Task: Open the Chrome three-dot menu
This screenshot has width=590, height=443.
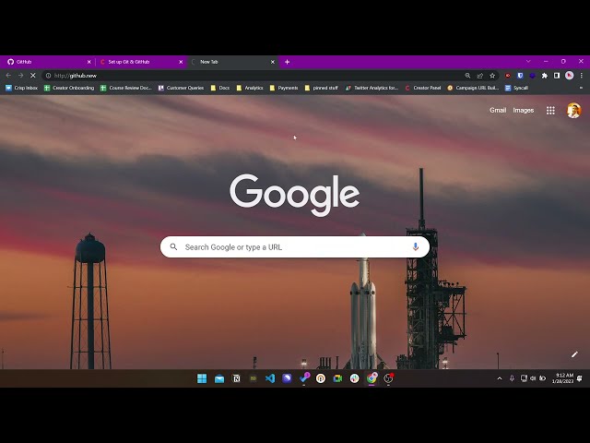Action: (582, 76)
